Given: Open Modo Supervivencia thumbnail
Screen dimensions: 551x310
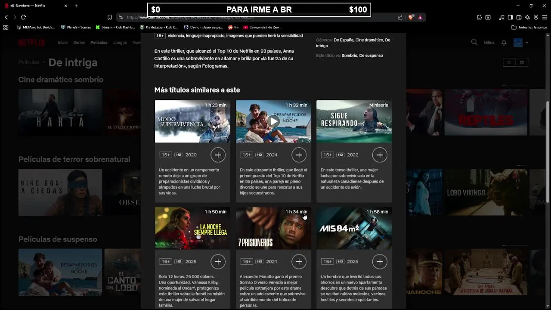Looking at the screenshot, I should coord(192,121).
